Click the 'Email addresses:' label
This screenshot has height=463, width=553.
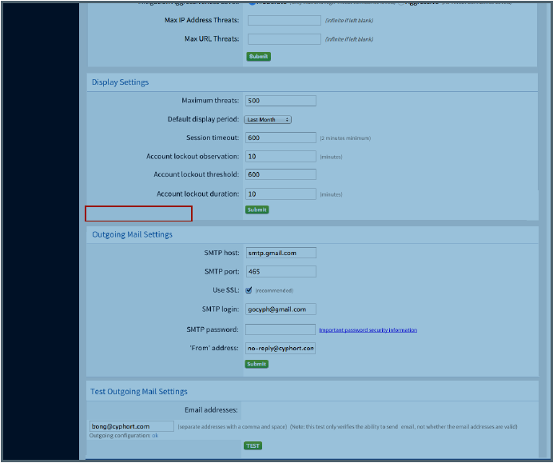(211, 410)
